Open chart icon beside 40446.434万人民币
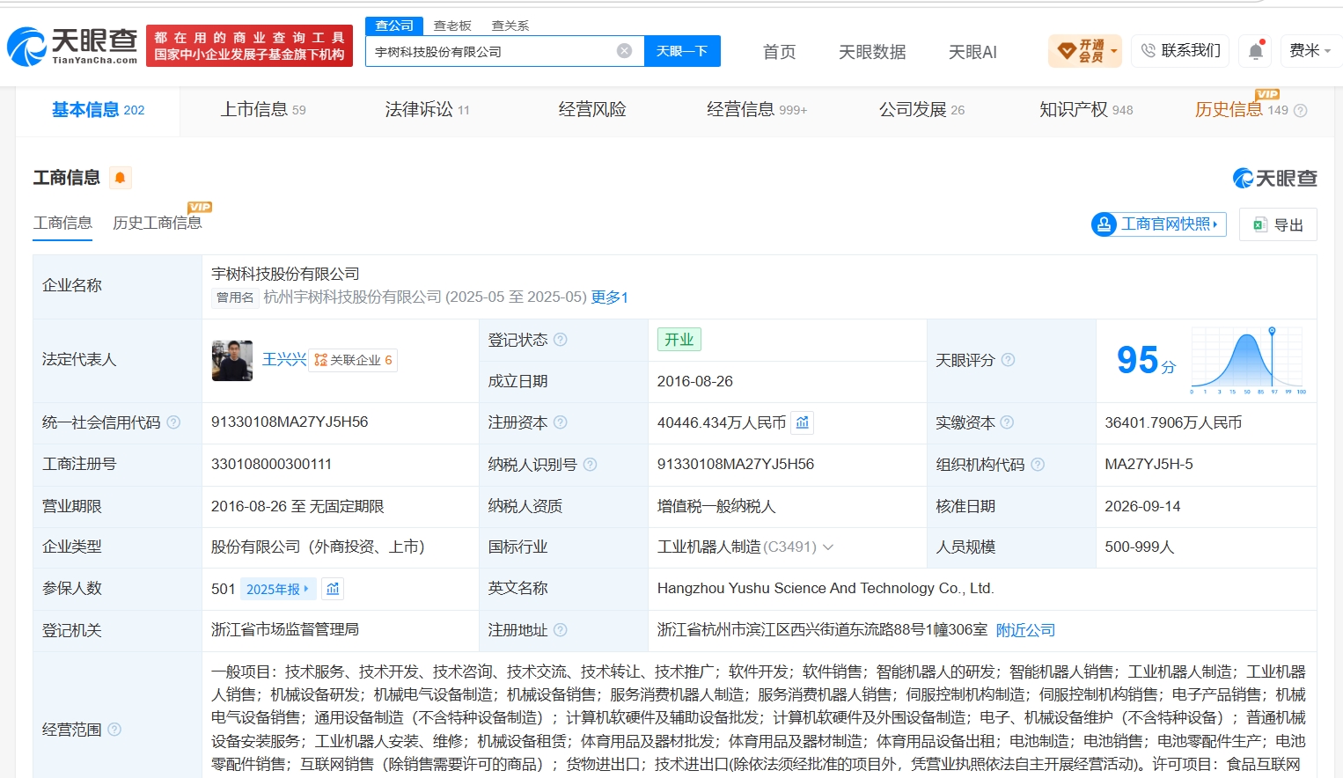The image size is (1343, 778). [803, 422]
